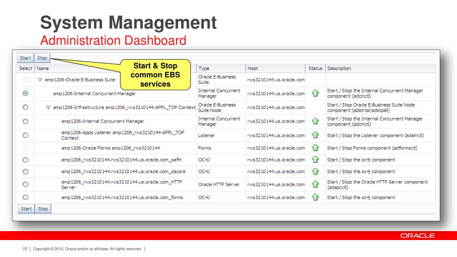
Task: Select the amp1206-Oracle E-Business Suite radio button
Action: (x=25, y=79)
